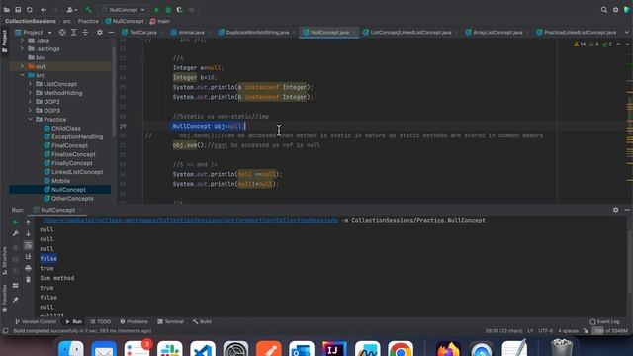Open the TODO tool window

[101, 321]
